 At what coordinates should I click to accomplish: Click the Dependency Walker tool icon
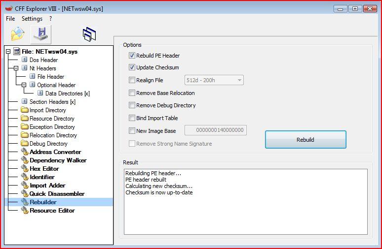click(25, 160)
